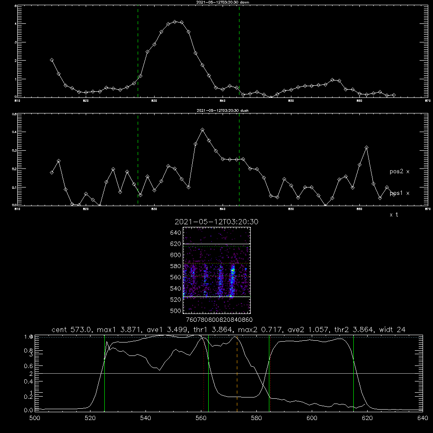Viewport: 433px width, 433px height.
Task: Click the bottom plot x-axis label 600
Action: click(312, 418)
